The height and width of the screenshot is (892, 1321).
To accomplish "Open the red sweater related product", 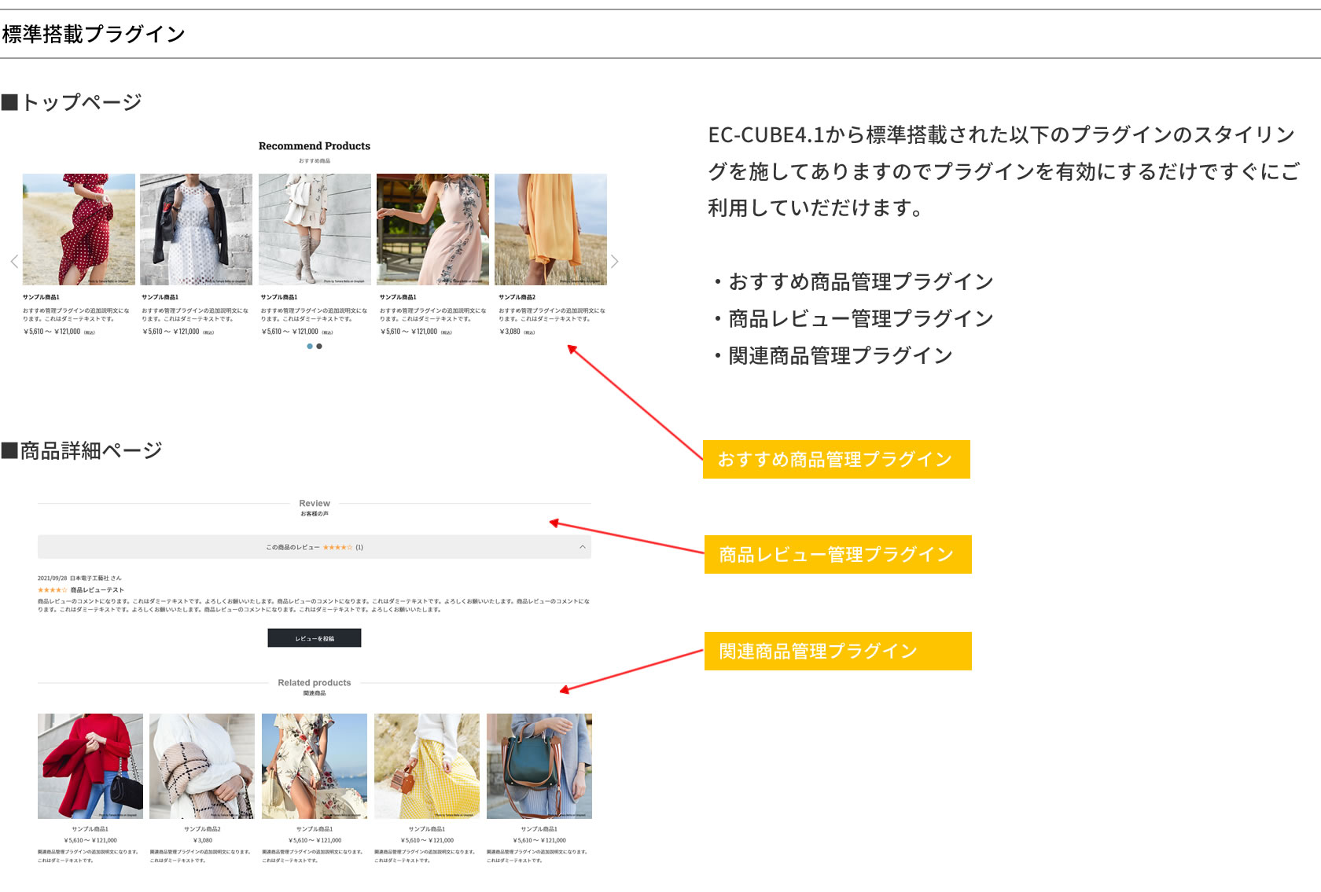I will point(90,766).
